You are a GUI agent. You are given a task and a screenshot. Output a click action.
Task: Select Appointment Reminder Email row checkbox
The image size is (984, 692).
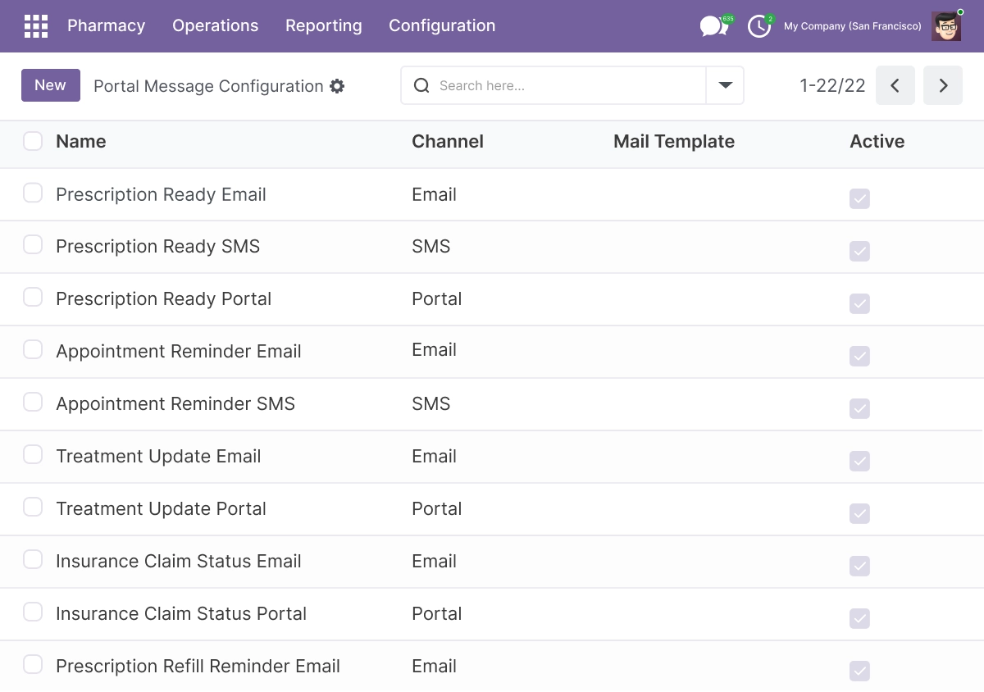33,349
